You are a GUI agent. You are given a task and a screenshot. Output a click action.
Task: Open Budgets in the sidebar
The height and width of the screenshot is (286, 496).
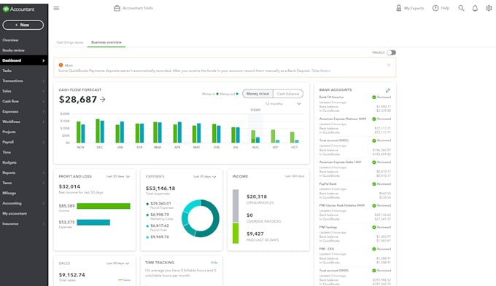9,162
